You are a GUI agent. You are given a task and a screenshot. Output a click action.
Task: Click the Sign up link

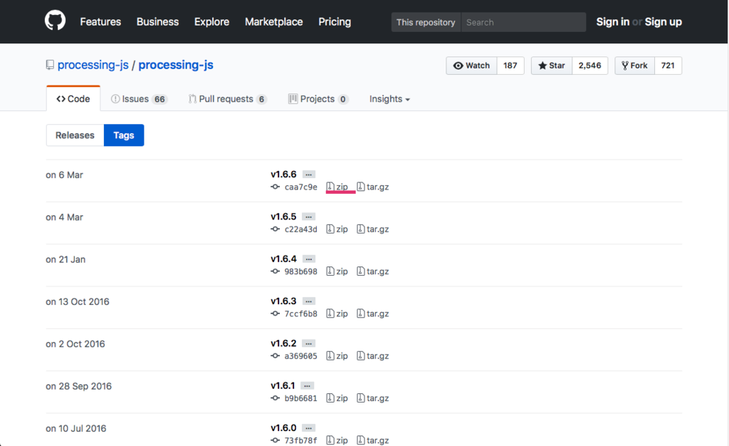(664, 22)
